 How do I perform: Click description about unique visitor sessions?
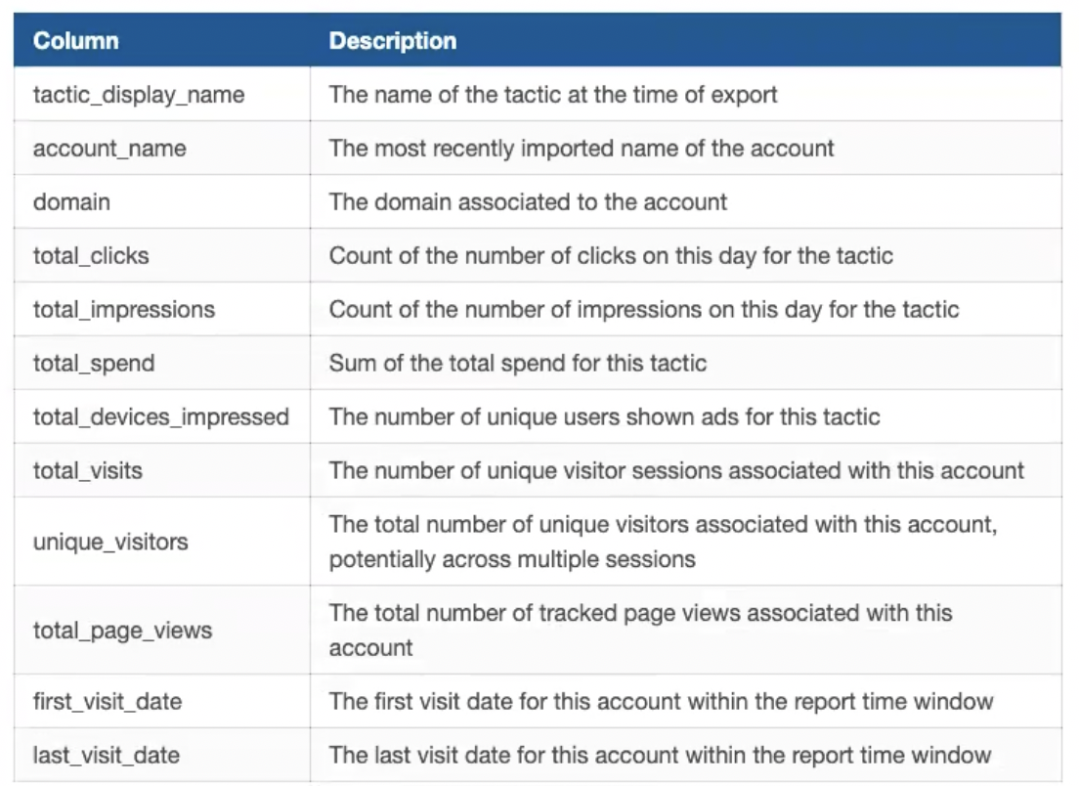pos(676,470)
